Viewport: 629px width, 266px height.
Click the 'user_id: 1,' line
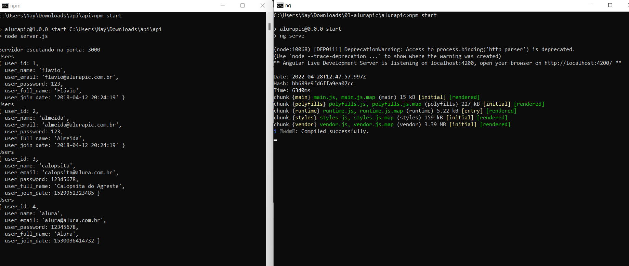pyautogui.click(x=19, y=63)
